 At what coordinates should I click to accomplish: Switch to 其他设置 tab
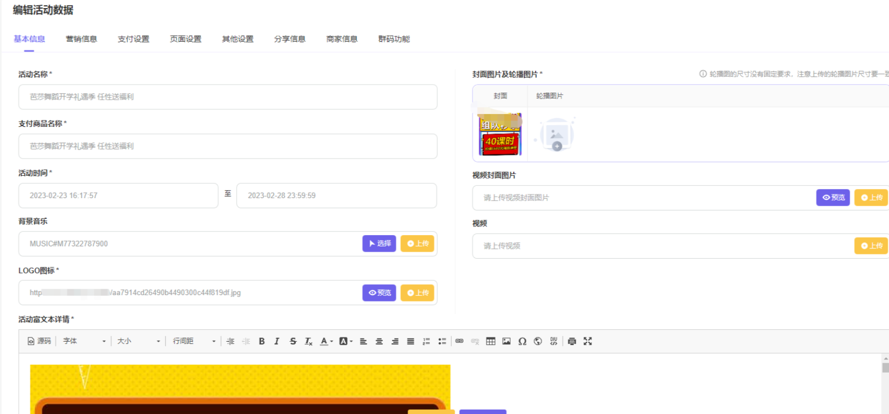tap(238, 39)
